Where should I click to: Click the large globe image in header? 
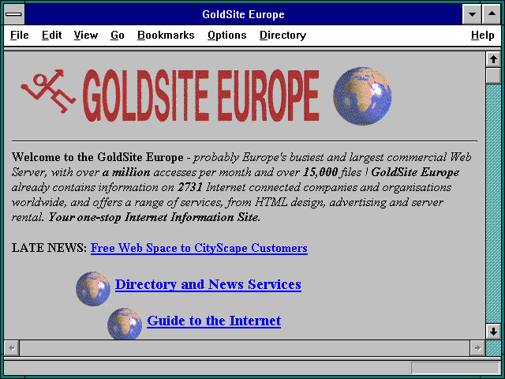pos(362,96)
